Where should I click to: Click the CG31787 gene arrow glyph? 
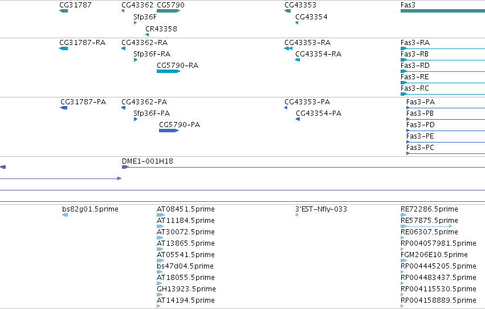coord(63,11)
